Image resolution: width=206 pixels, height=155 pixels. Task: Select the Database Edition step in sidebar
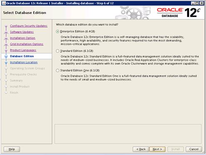coord(22,56)
